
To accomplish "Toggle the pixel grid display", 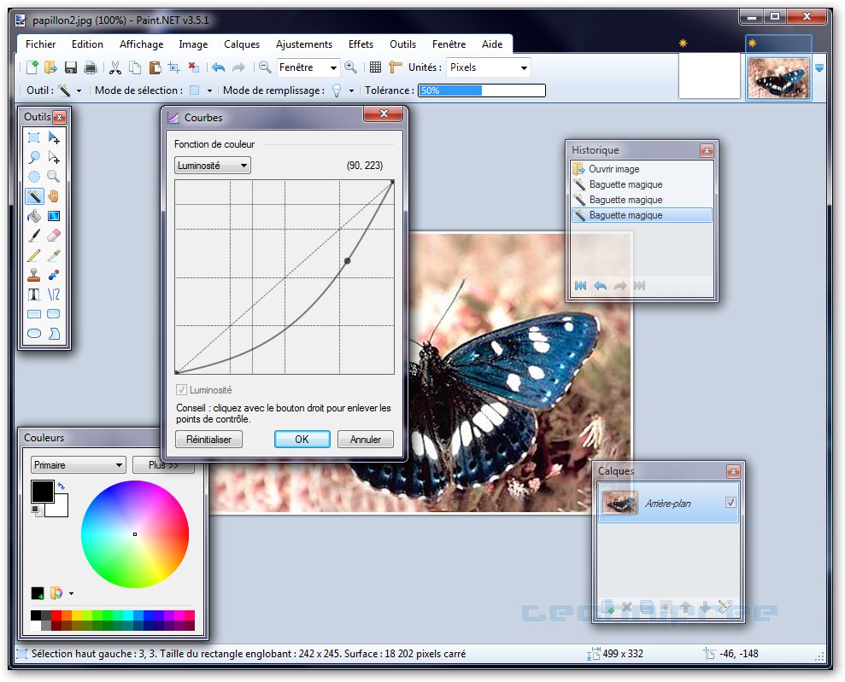I will coord(374,67).
